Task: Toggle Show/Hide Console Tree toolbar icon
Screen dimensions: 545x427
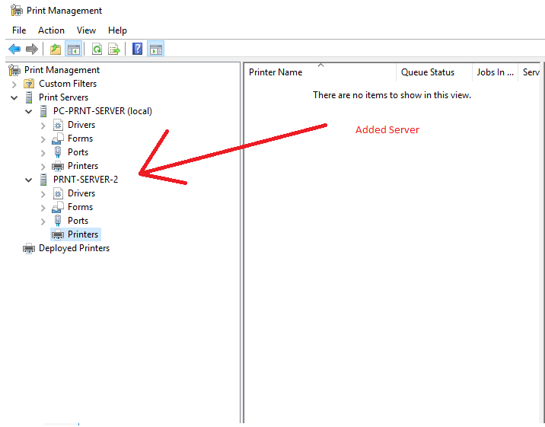Action: pos(74,49)
